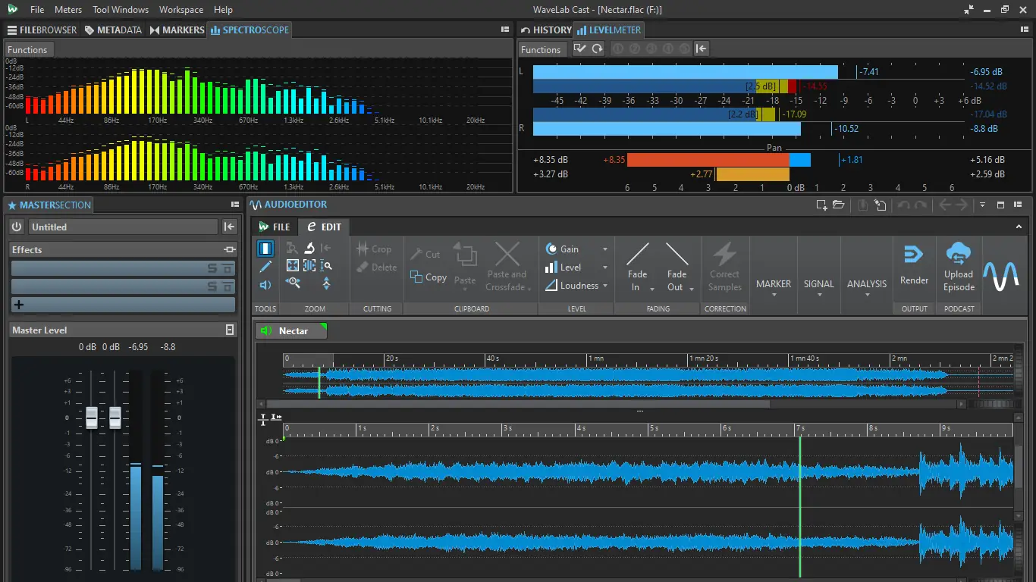The width and height of the screenshot is (1036, 582).
Task: Select the Pencil draw tool
Action: coord(265,267)
